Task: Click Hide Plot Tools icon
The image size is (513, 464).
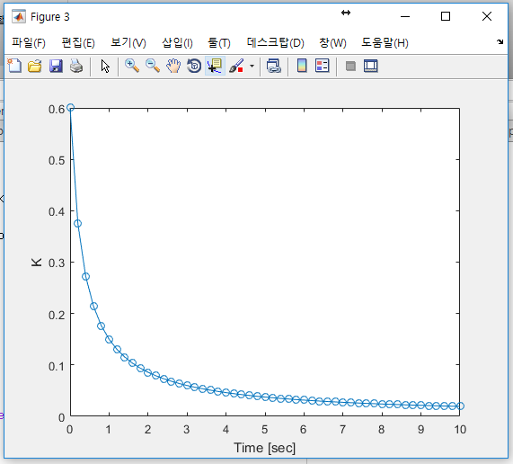Action: tap(350, 67)
